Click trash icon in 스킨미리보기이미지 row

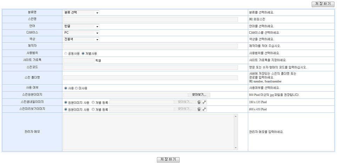199,109
